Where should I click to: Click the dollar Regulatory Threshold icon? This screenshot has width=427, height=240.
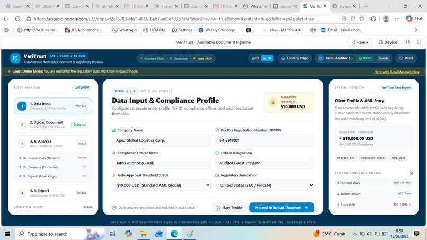[x=273, y=102]
